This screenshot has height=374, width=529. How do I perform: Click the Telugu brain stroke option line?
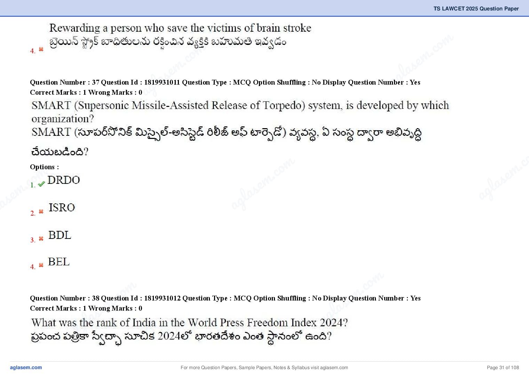point(167,42)
